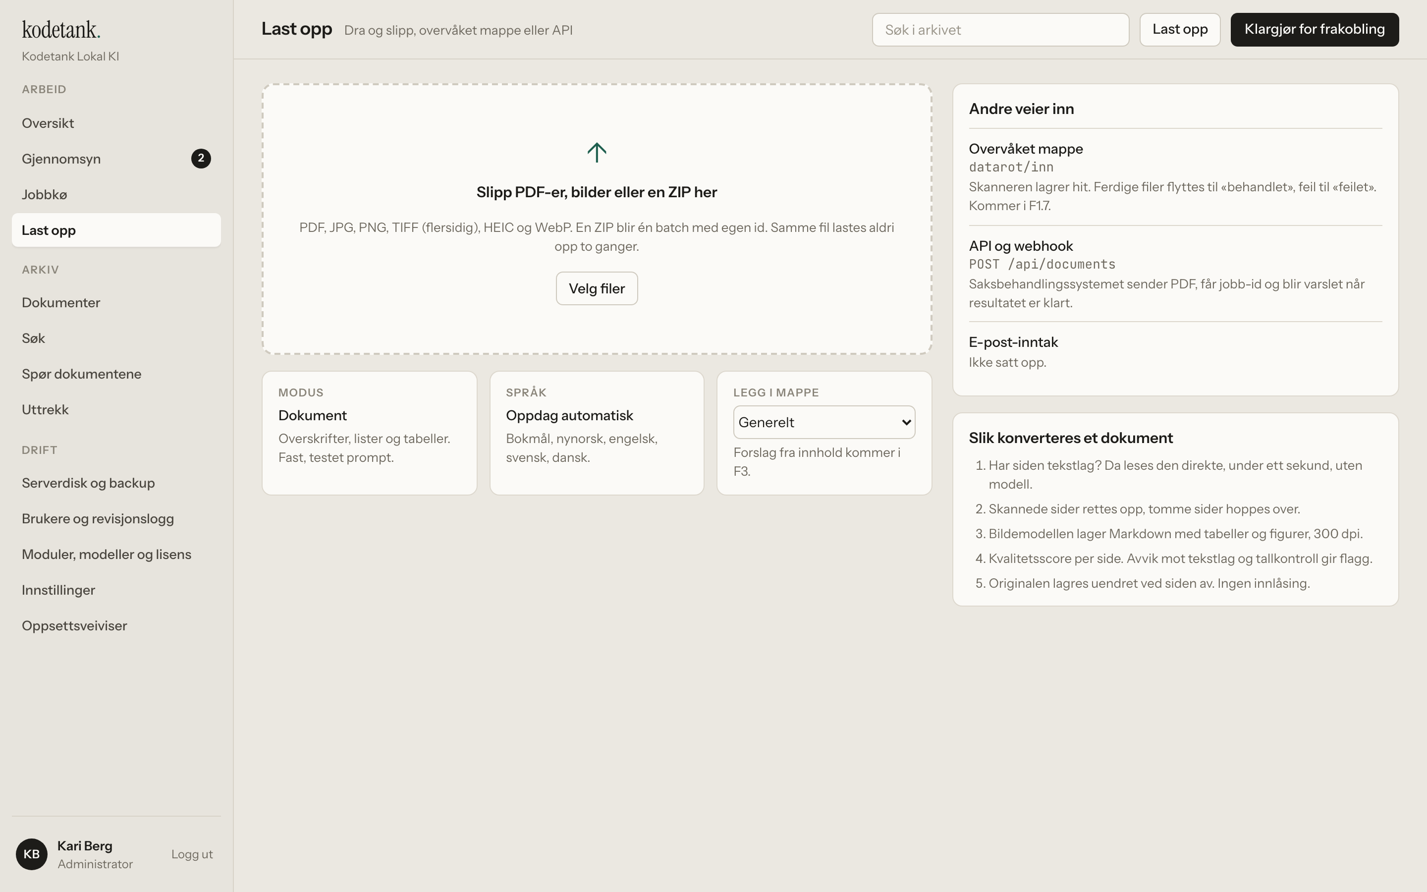Click the Kodetank Lokal KI subtitle

pos(70,56)
